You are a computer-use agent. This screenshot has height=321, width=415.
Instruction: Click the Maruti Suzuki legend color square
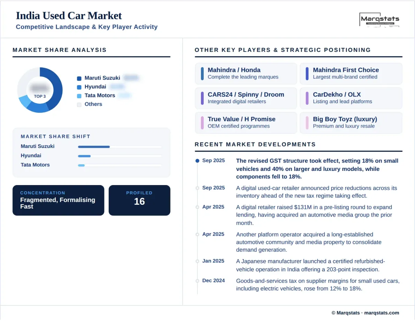click(x=79, y=78)
